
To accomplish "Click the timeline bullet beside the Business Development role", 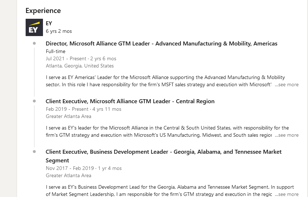I will tap(34, 152).
